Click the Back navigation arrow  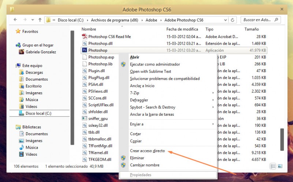point(15,20)
